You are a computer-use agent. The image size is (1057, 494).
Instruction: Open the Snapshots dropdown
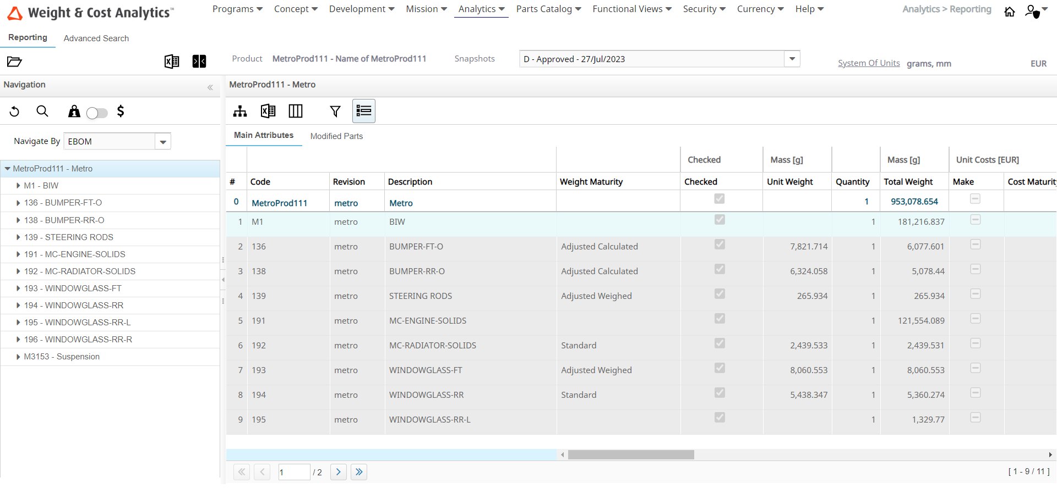click(792, 59)
